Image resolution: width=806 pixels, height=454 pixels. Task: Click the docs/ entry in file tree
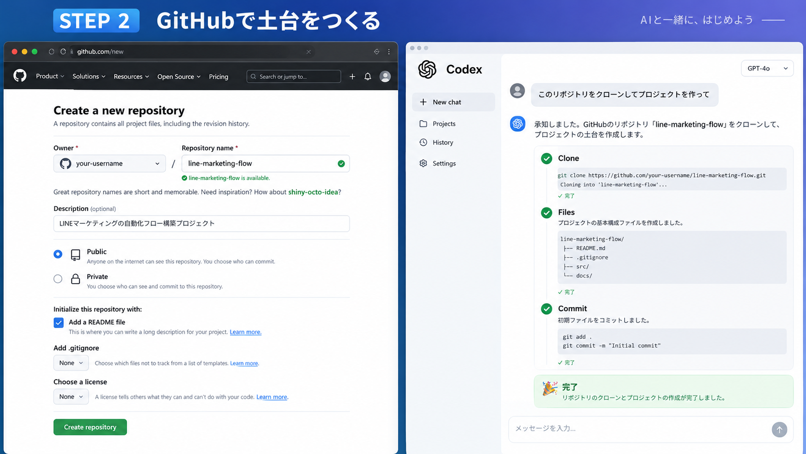click(x=584, y=275)
